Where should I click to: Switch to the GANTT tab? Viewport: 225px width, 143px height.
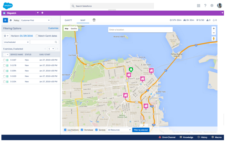click(x=68, y=20)
